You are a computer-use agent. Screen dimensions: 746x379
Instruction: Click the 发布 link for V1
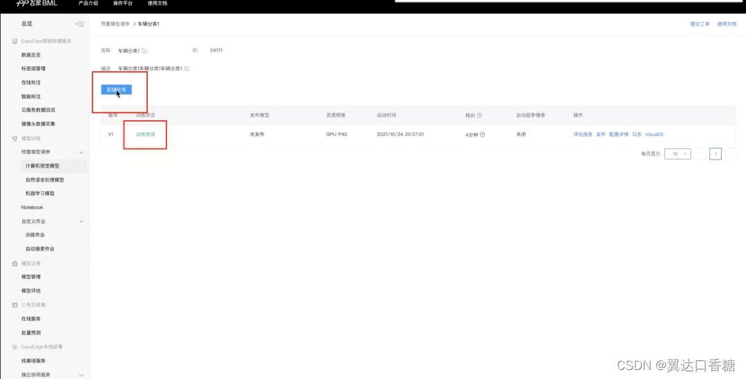(x=601, y=135)
